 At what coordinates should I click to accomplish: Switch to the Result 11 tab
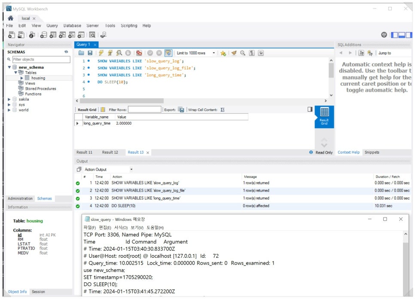[x=85, y=152]
